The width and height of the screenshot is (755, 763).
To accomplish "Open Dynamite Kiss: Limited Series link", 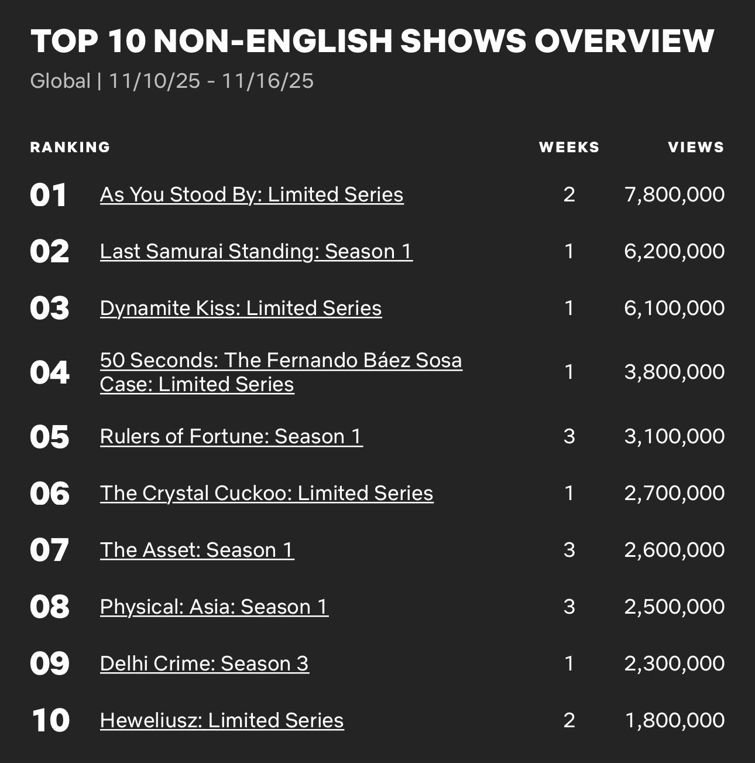I will (241, 308).
